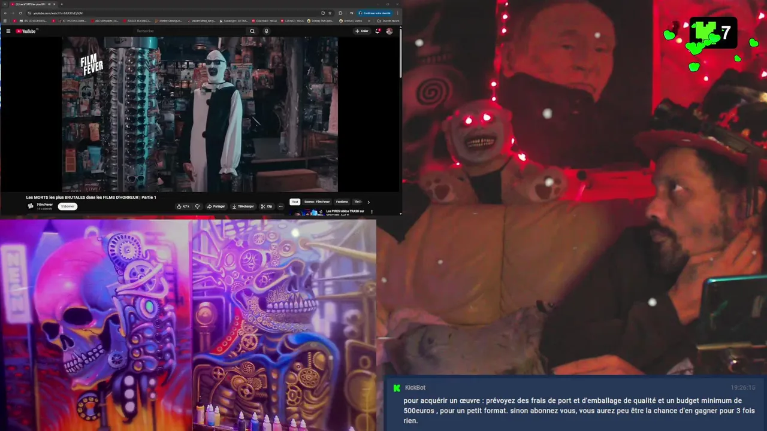Click the KickBot username in chat overlay
The image size is (767, 431).
(415, 387)
